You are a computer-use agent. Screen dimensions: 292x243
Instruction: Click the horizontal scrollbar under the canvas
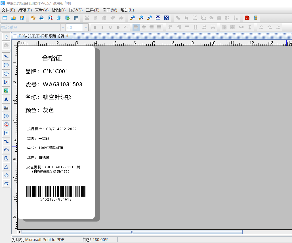[132, 232]
